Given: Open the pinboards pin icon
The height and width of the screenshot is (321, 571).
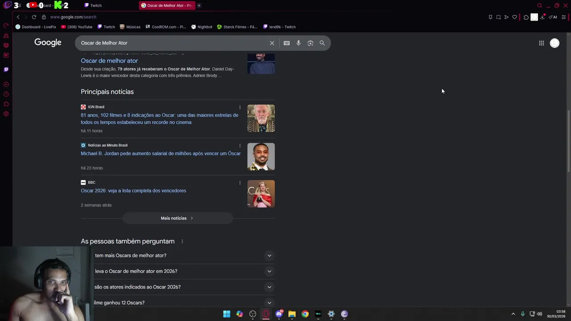Looking at the screenshot, I should point(490,17).
